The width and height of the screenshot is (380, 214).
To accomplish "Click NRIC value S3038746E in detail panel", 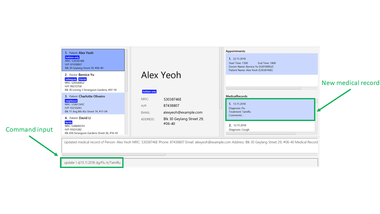I will click(172, 99).
